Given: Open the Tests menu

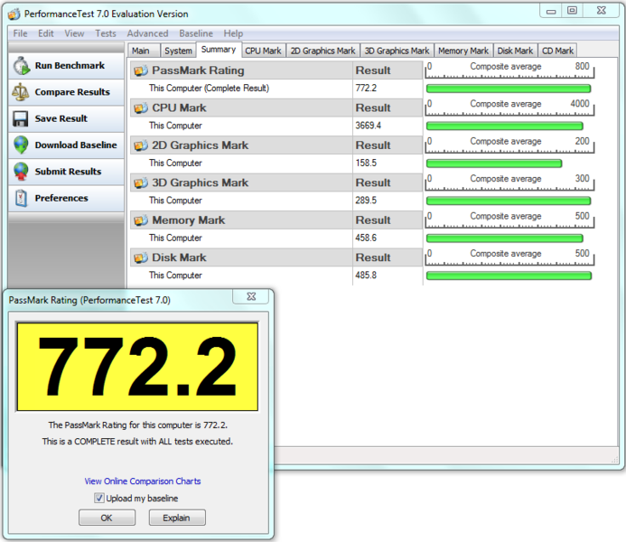Looking at the screenshot, I should [106, 33].
